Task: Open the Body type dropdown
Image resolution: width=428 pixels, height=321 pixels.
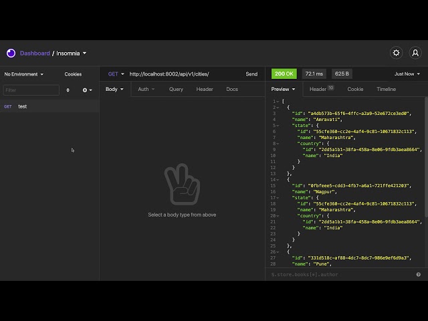Action: (x=114, y=89)
